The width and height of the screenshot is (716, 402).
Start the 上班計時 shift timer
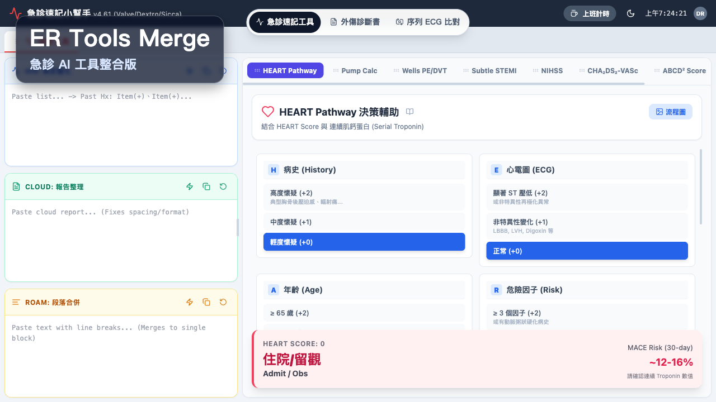coord(590,13)
